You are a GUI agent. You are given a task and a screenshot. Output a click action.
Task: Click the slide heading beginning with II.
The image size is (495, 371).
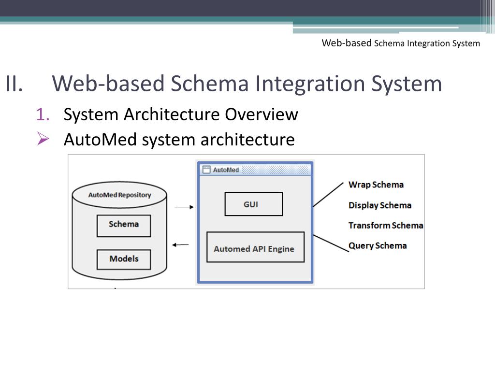(x=223, y=84)
